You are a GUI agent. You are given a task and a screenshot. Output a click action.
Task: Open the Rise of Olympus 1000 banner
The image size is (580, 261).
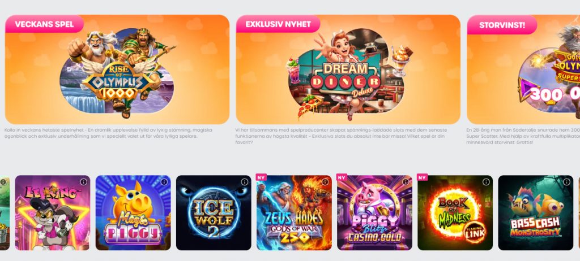117,69
